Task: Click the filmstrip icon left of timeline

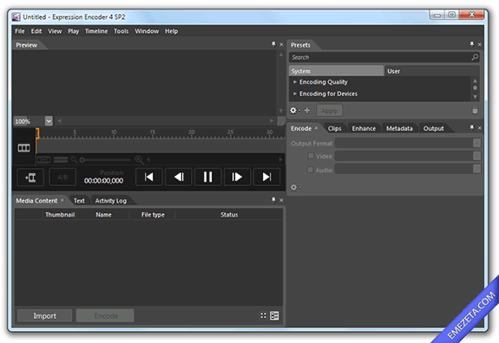Action: [x=24, y=147]
